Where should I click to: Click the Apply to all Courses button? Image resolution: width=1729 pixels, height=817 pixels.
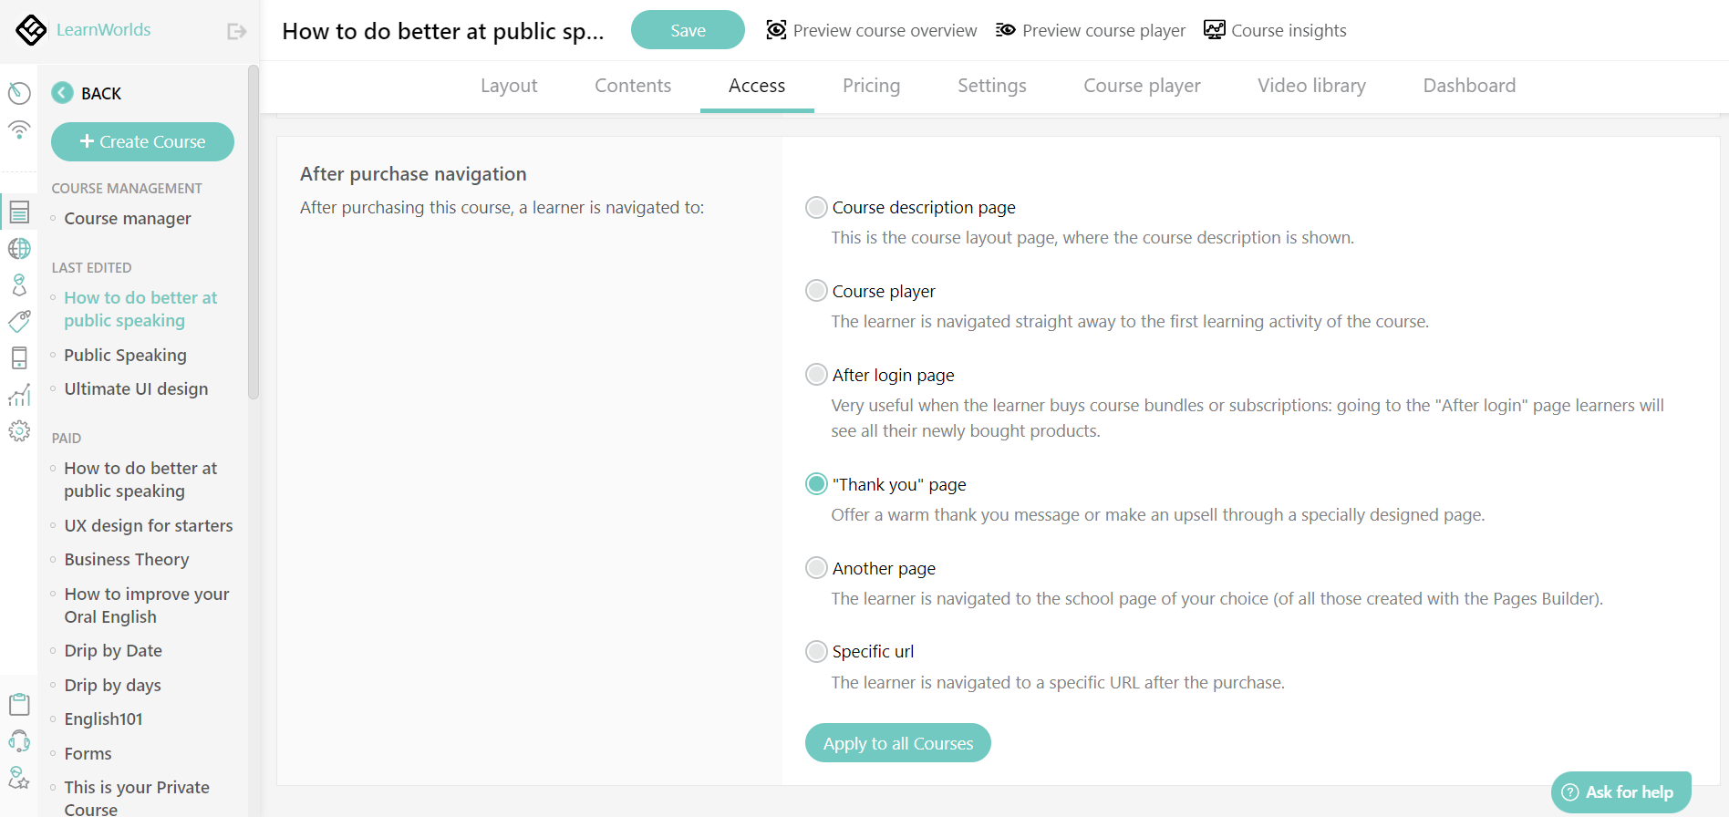[x=897, y=742]
